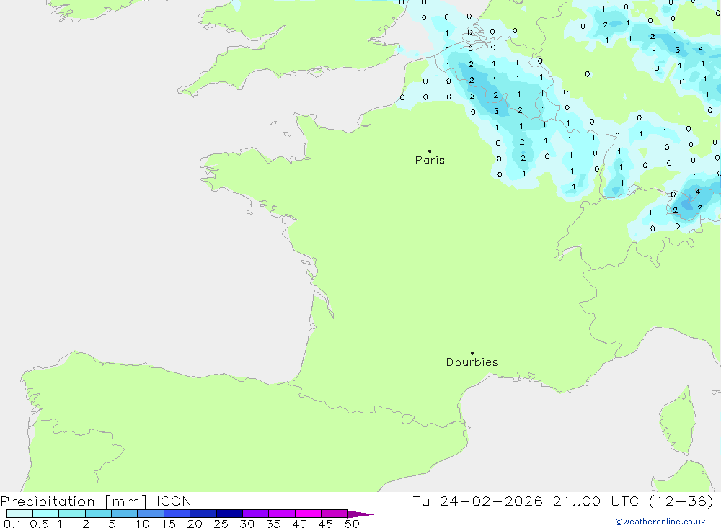The height and width of the screenshot is (528, 721).
Task: Click the '40' legend scale value
Action: pyautogui.click(x=299, y=524)
